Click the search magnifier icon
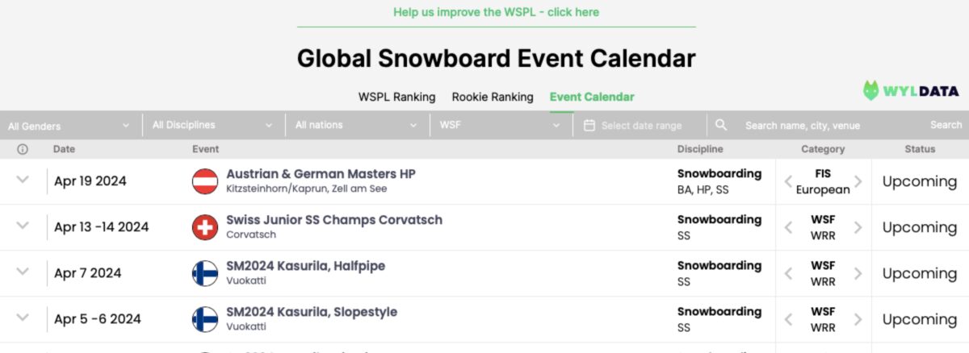This screenshot has height=353, width=969. (x=721, y=125)
